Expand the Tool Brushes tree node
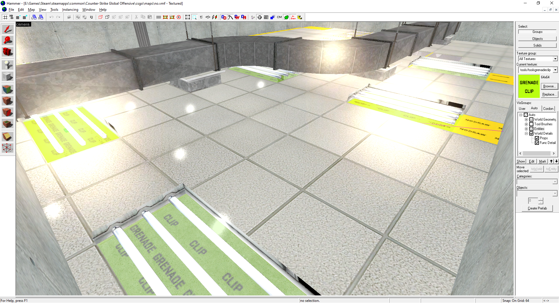 tap(526, 124)
